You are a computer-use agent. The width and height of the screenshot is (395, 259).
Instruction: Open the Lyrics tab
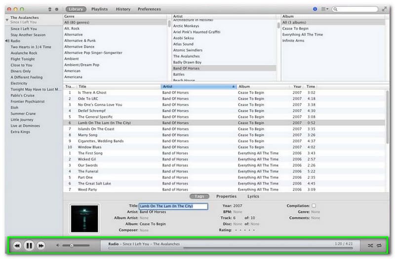(x=253, y=196)
